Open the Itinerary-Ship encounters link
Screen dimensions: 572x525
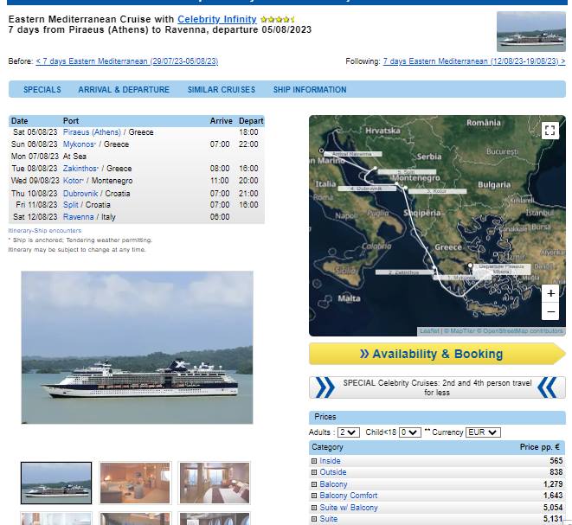tap(44, 231)
